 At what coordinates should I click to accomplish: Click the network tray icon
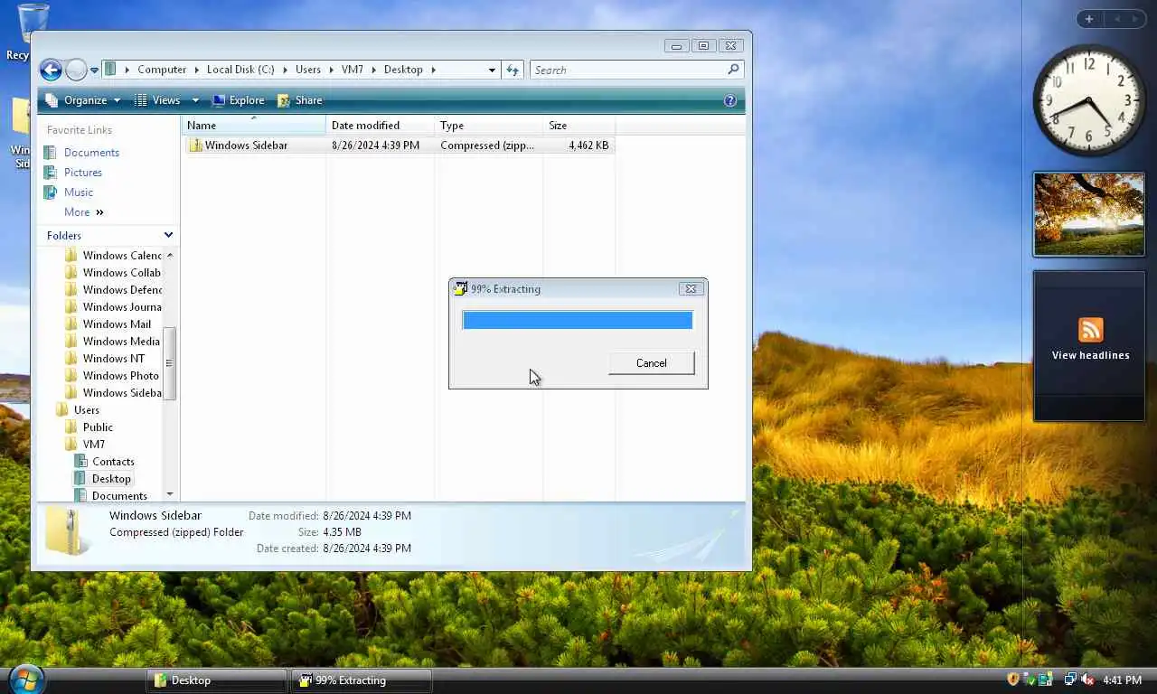point(1070,680)
